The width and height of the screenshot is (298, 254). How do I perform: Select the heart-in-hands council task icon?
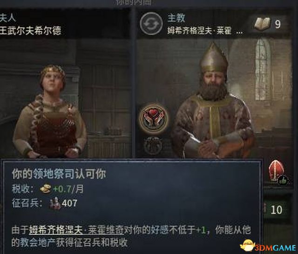click(153, 118)
